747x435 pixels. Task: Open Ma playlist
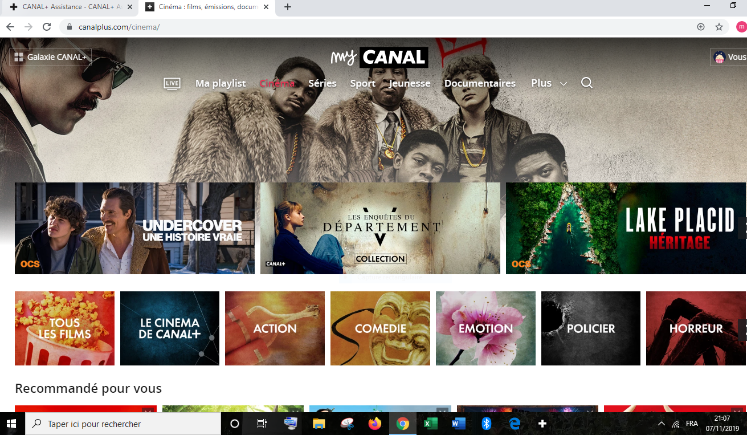tap(221, 83)
